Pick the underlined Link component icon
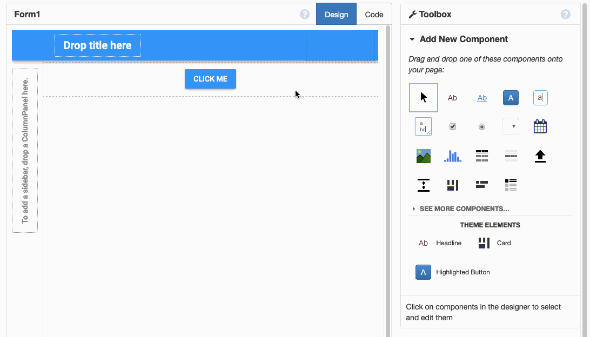 482,98
